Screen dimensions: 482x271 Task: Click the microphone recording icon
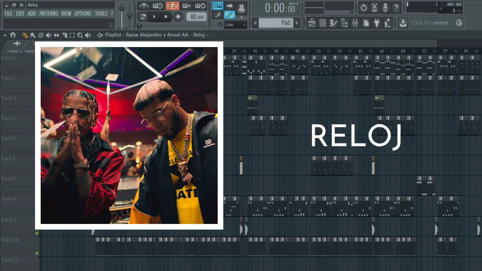385,8
